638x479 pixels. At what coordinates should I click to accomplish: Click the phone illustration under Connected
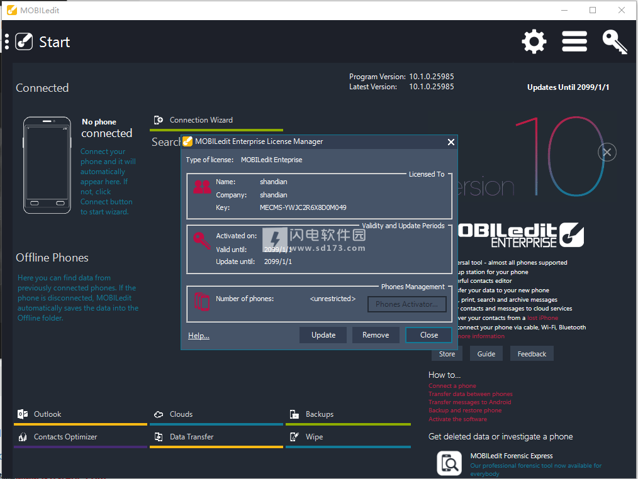[x=47, y=165]
